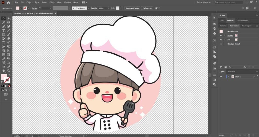Click Add New Effect fx button
Image resolution: width=259 pixels, height=137 pixels.
click(230, 67)
